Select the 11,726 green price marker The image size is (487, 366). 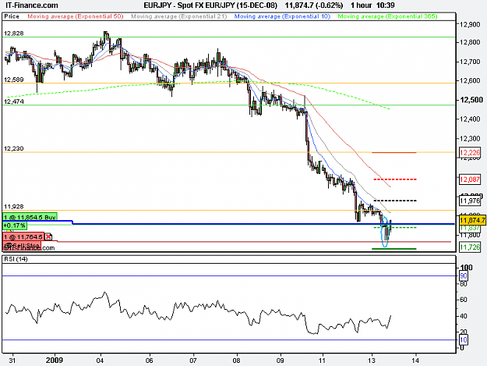click(x=470, y=247)
